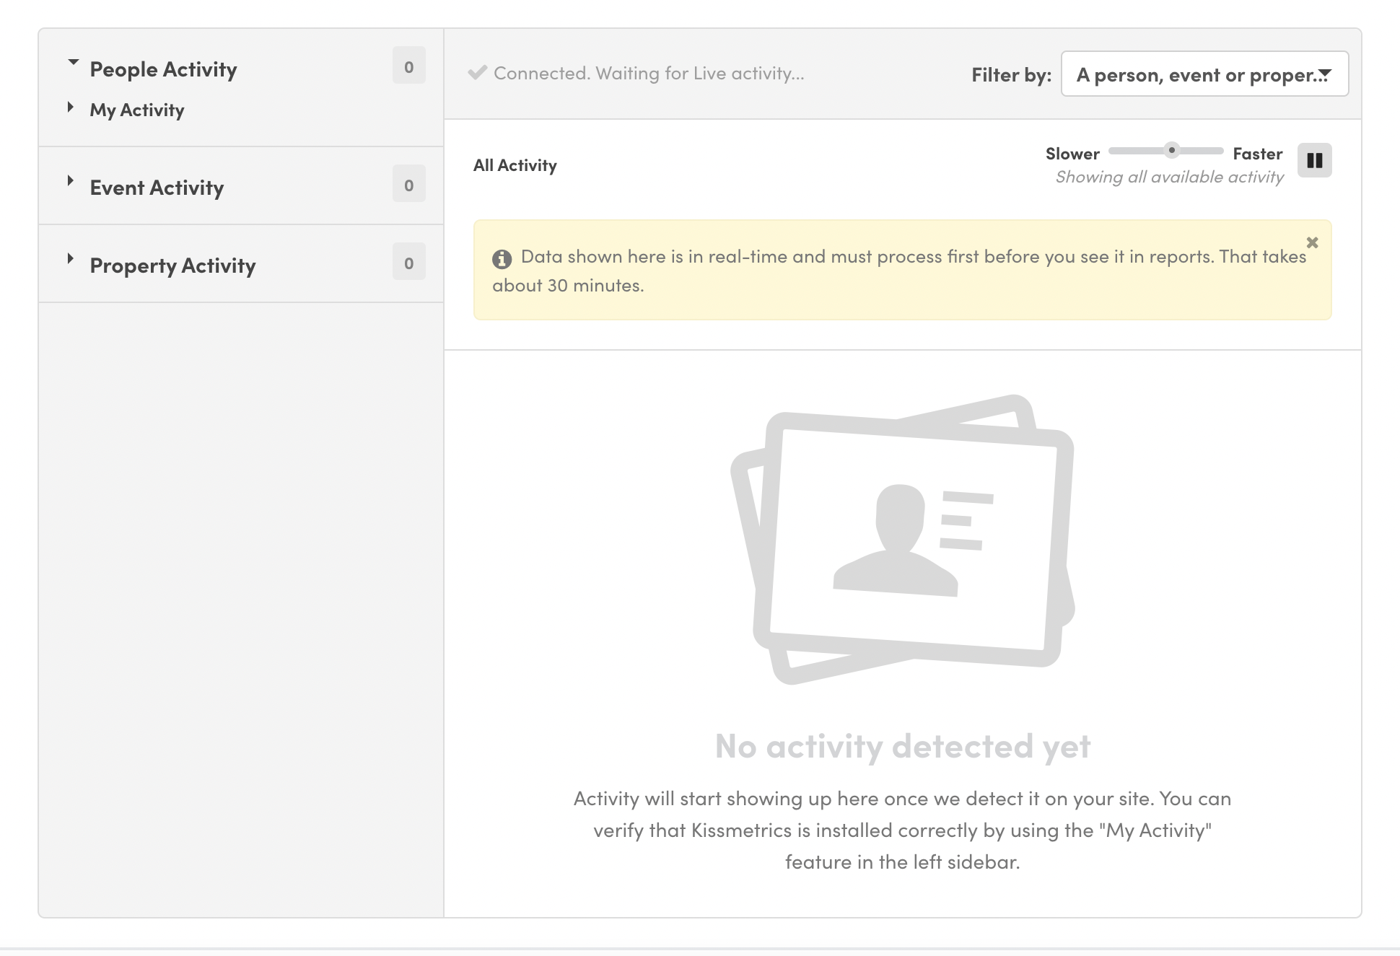Click the Property Activity count badge
This screenshot has width=1400, height=956.
click(408, 263)
